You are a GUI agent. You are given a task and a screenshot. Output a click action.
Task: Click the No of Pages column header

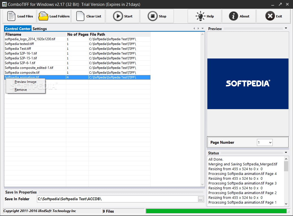tap(77, 34)
